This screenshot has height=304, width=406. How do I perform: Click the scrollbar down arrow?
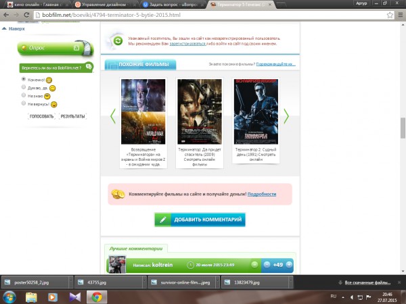click(403, 271)
